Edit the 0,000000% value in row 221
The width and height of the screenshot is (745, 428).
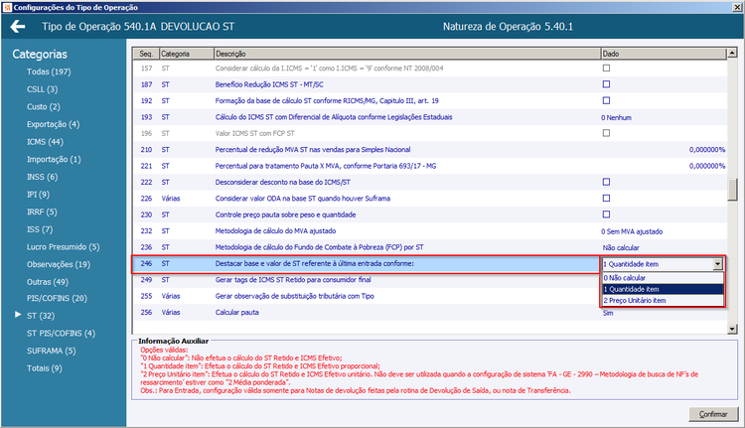(x=707, y=166)
